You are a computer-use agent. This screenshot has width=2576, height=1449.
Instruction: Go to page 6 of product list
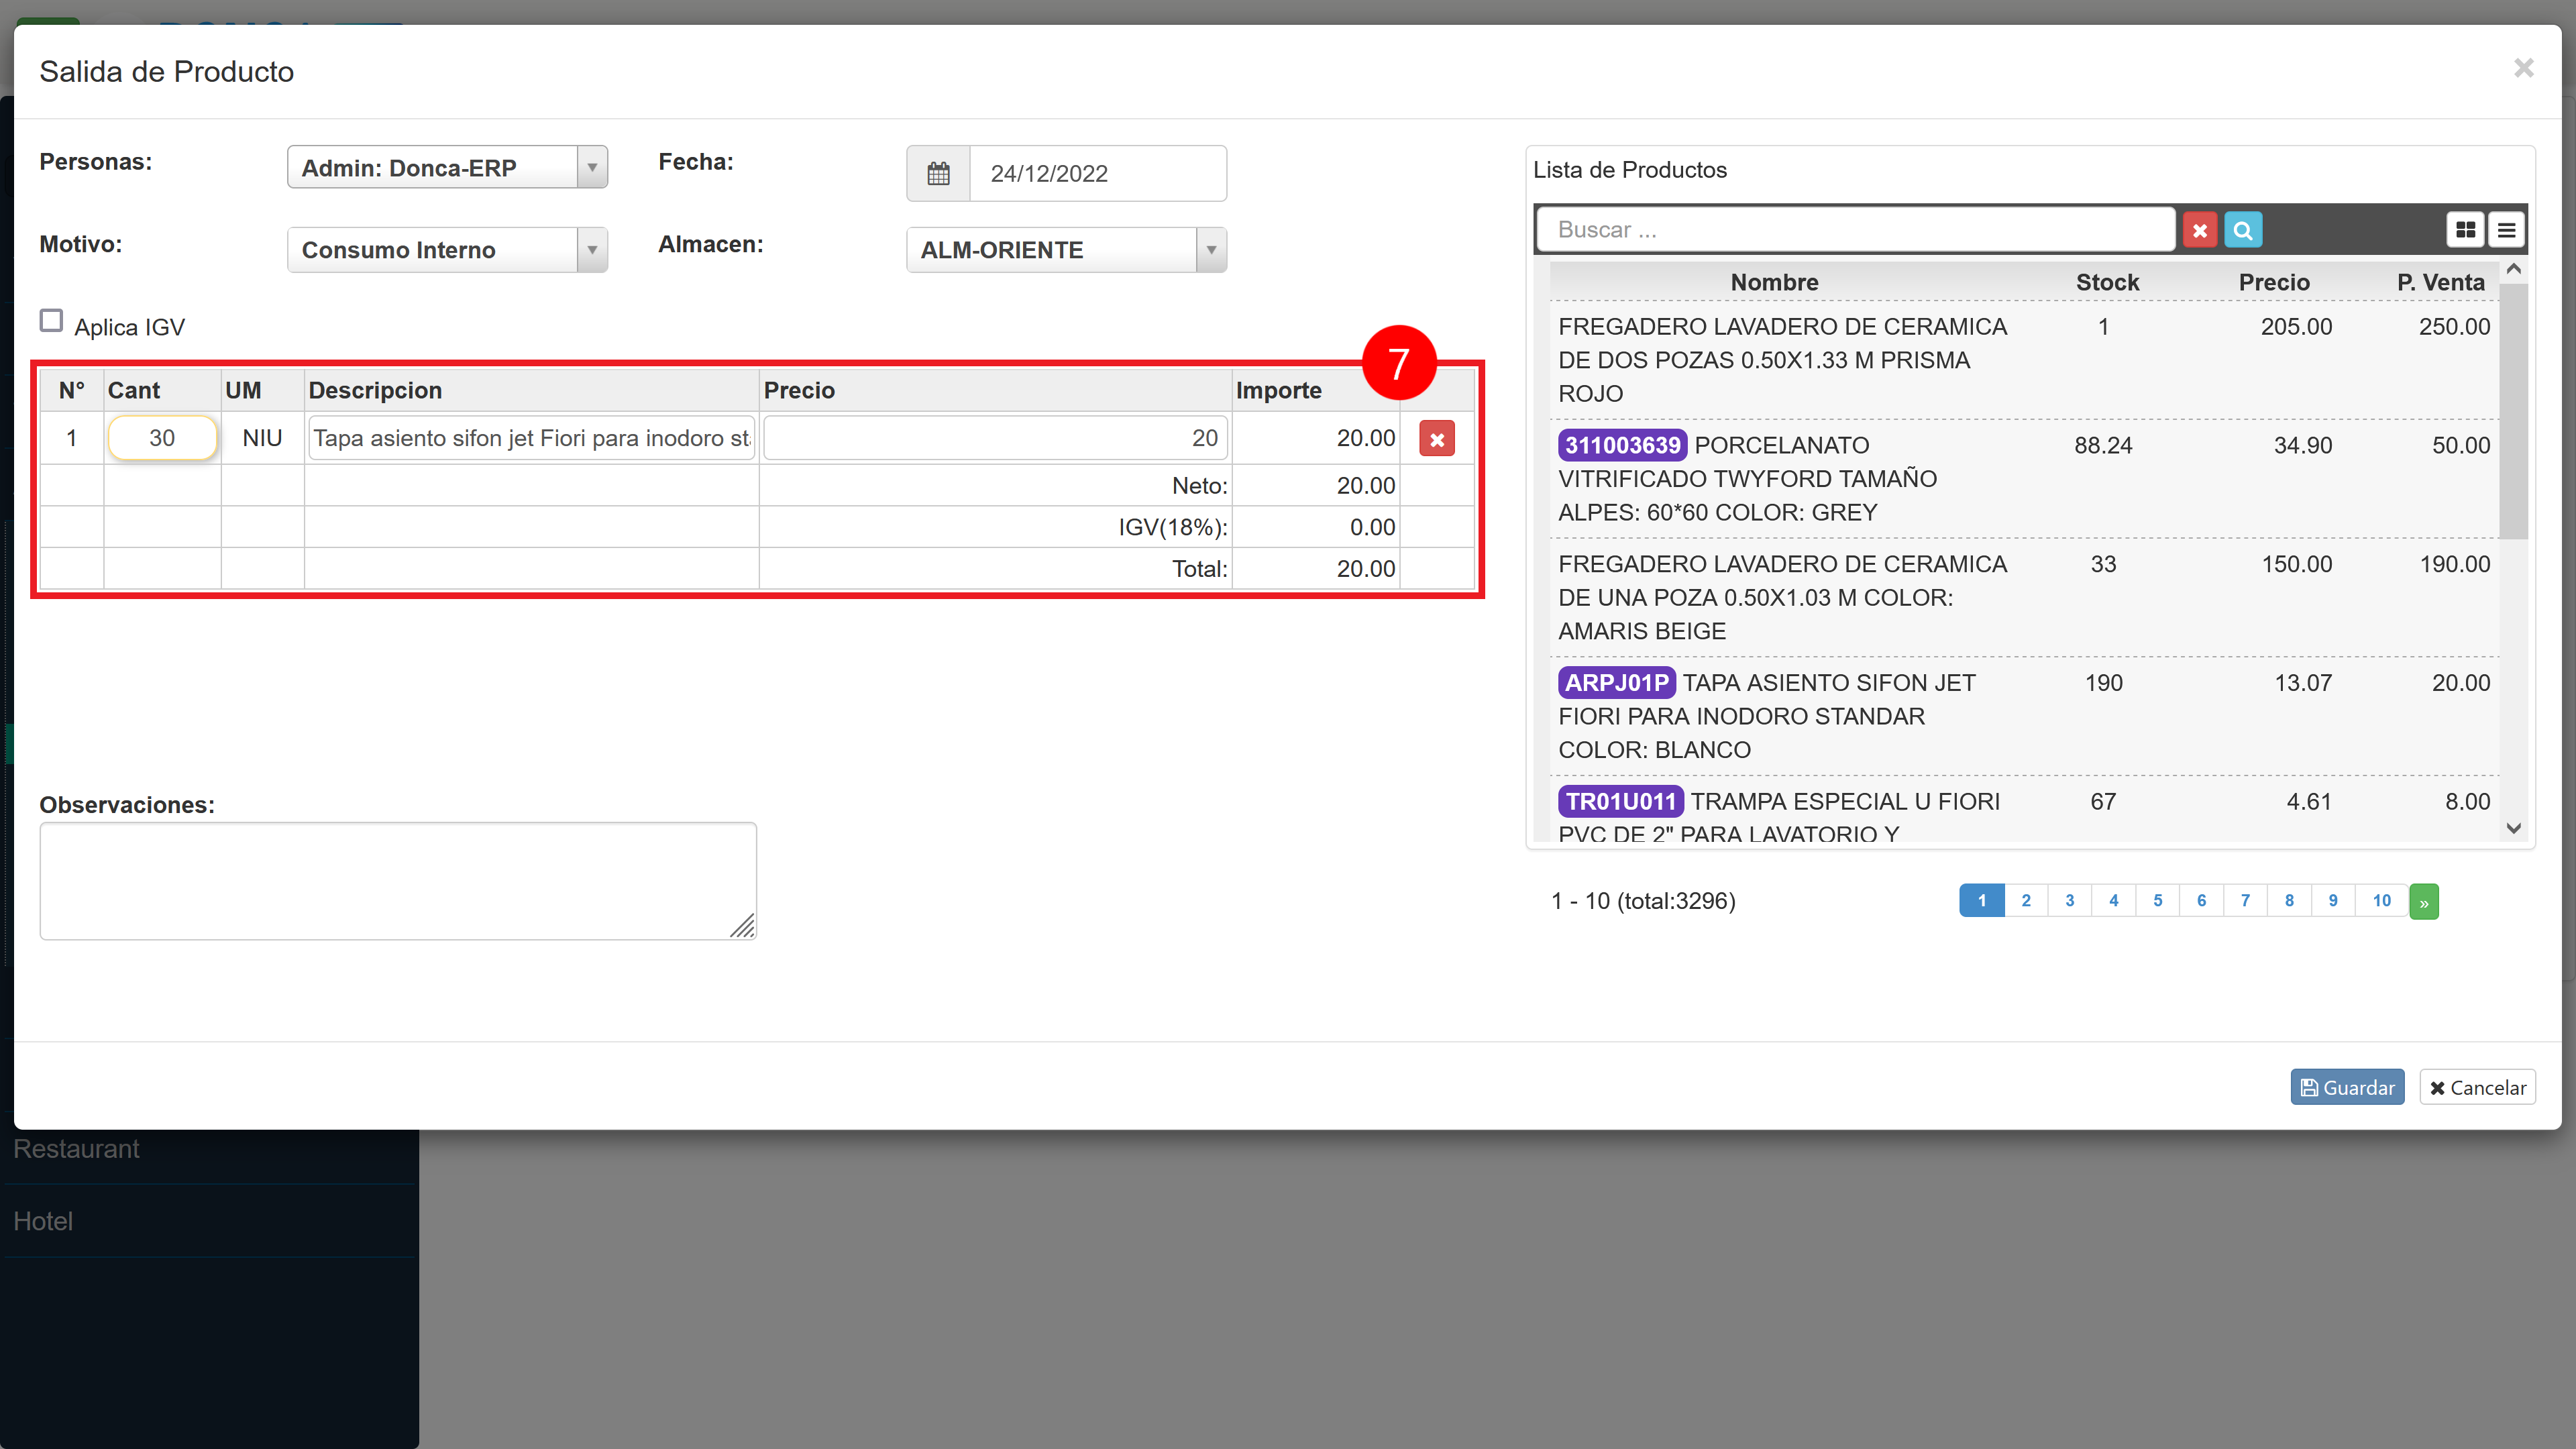tap(2201, 901)
